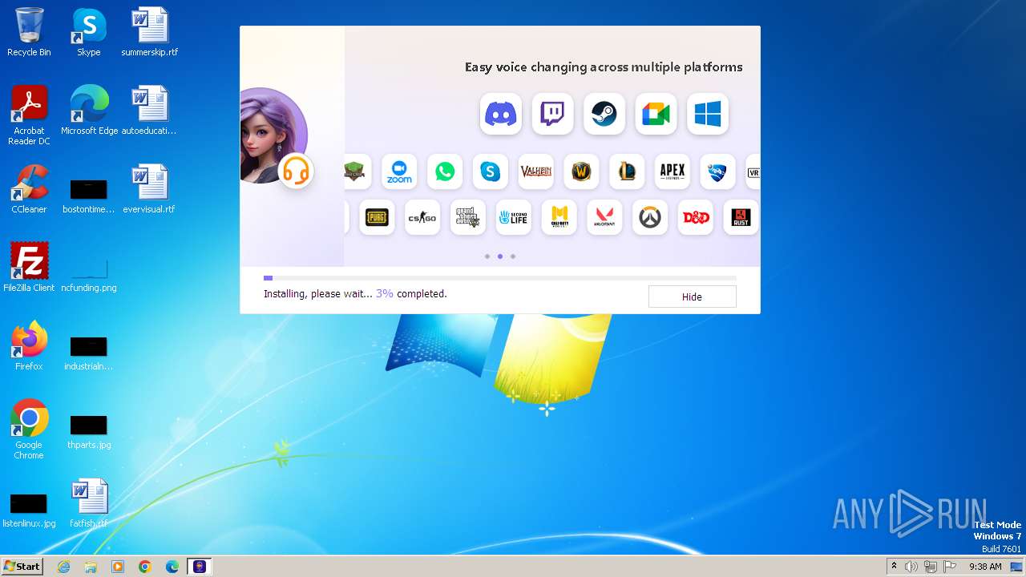Select the bostontime... file on desktop

click(x=88, y=196)
